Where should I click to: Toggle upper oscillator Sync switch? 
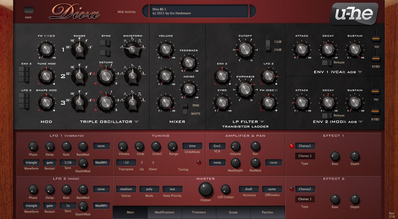[105, 43]
